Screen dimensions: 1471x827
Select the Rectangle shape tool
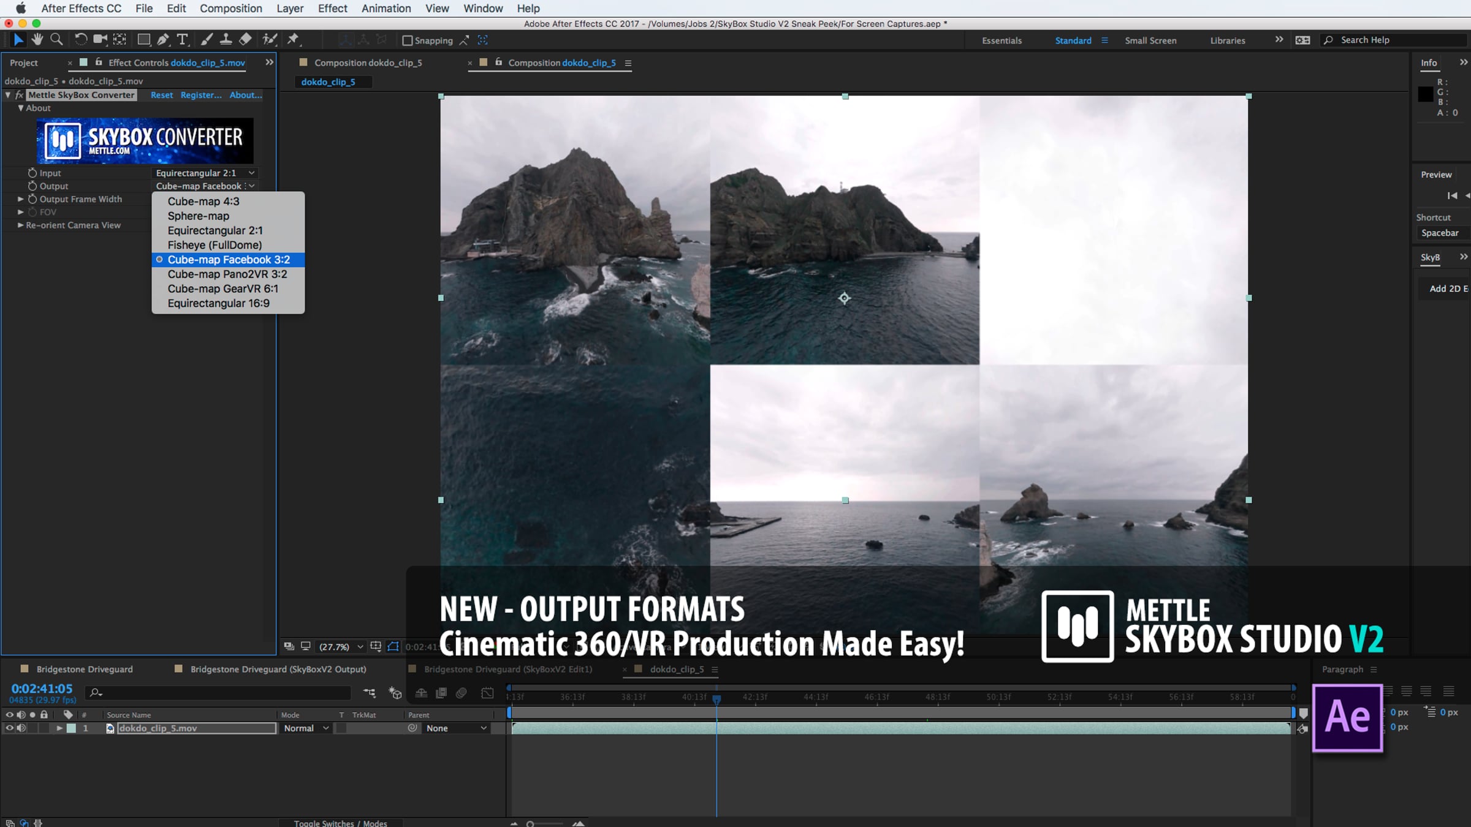[x=144, y=40]
